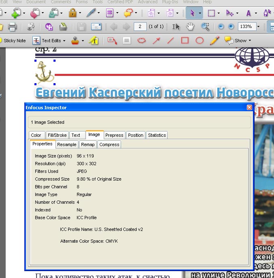Switch to the Fill/Stroke tab
This screenshot has width=274, height=278.
(x=57, y=135)
